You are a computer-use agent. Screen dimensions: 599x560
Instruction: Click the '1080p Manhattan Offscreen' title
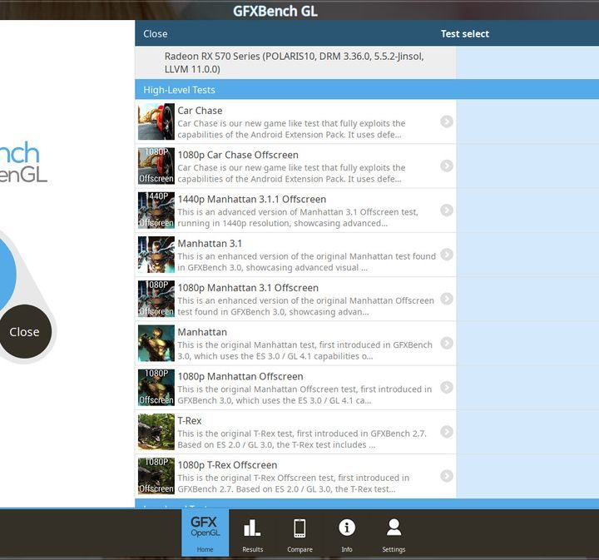[x=240, y=377]
